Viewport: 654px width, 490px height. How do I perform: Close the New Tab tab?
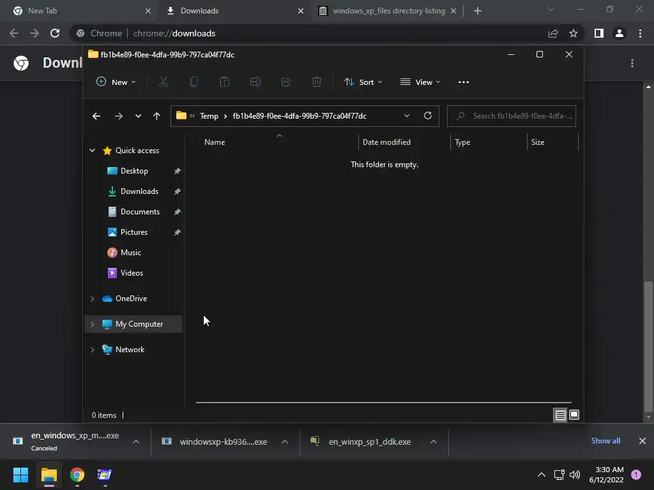(x=148, y=11)
